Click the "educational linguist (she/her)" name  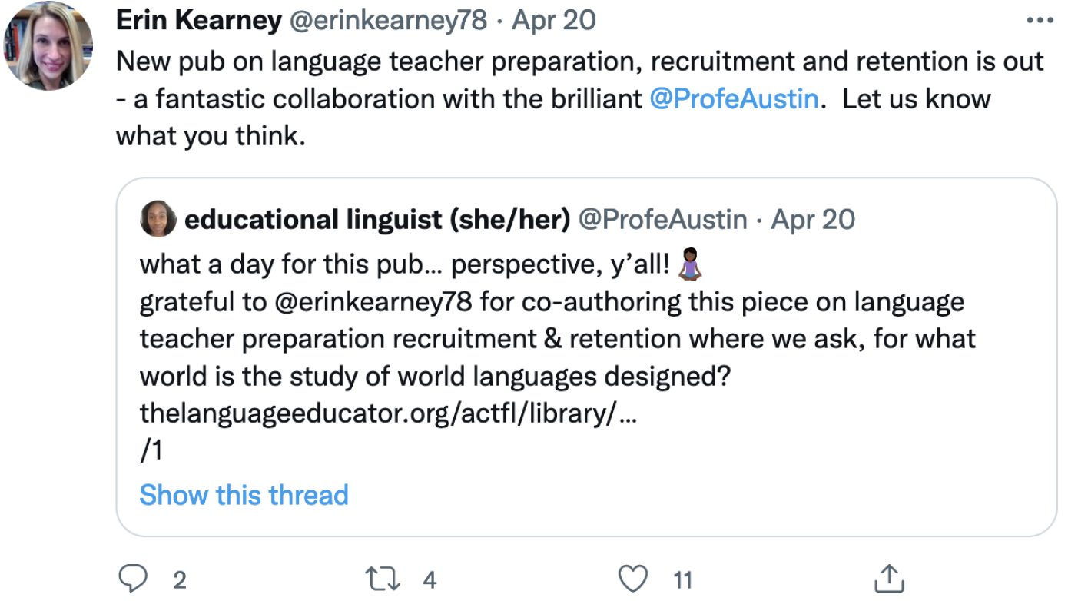(x=377, y=221)
